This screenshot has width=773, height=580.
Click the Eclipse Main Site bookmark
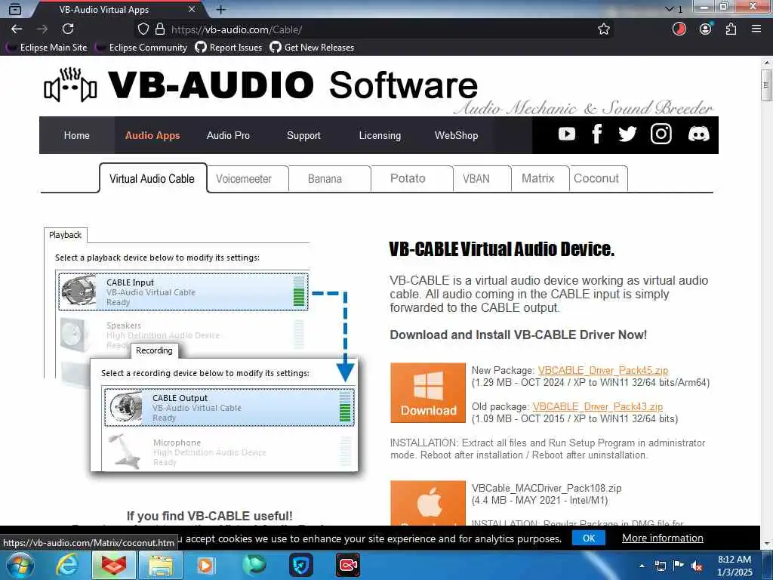(x=46, y=48)
